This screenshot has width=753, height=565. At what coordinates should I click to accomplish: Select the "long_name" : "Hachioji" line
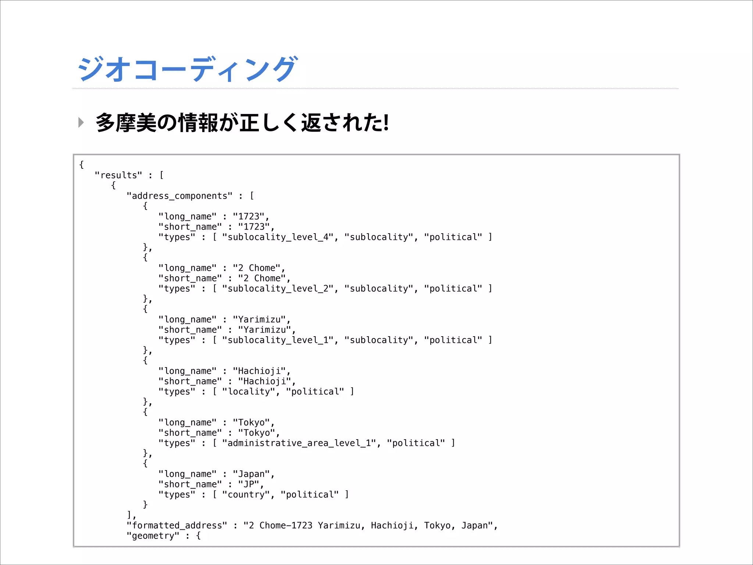pos(225,371)
